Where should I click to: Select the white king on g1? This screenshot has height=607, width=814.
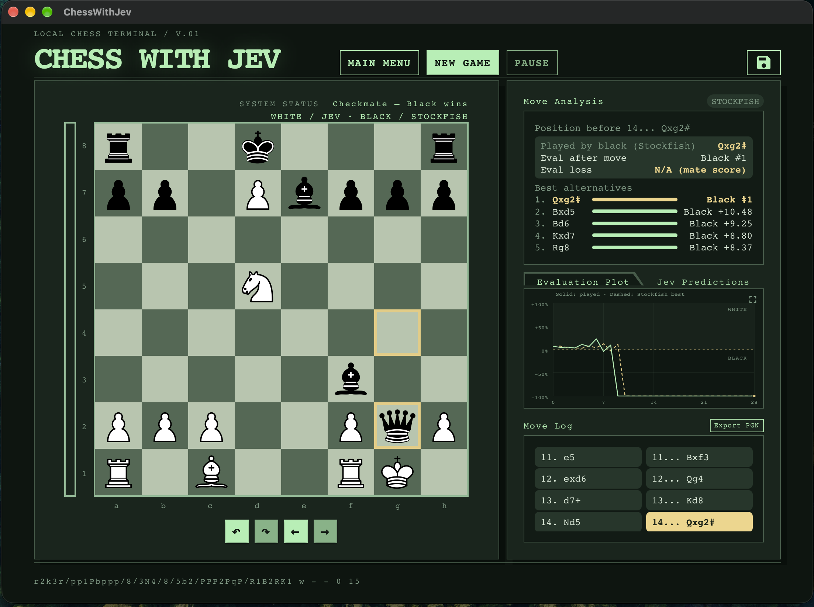click(x=397, y=472)
